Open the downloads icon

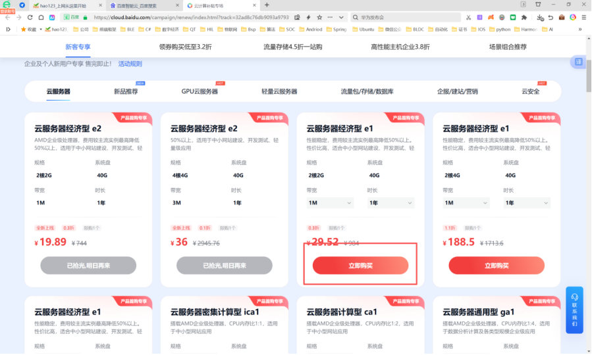[x=540, y=17]
